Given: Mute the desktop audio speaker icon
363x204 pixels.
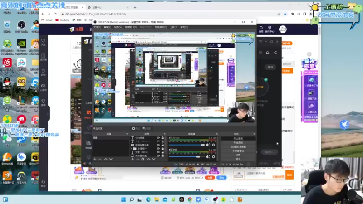Looking at the screenshot, I should 208,156.
